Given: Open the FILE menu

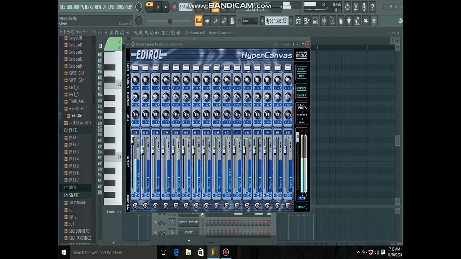Looking at the screenshot, I should (x=62, y=7).
